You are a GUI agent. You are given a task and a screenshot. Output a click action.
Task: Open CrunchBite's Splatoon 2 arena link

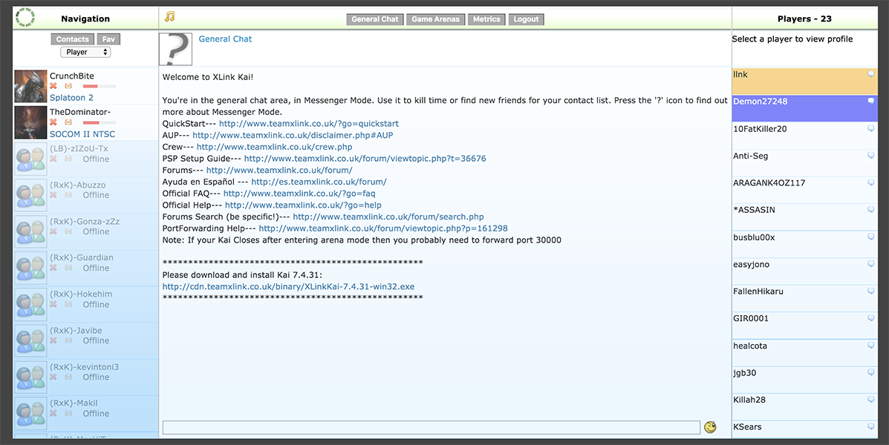tap(71, 97)
